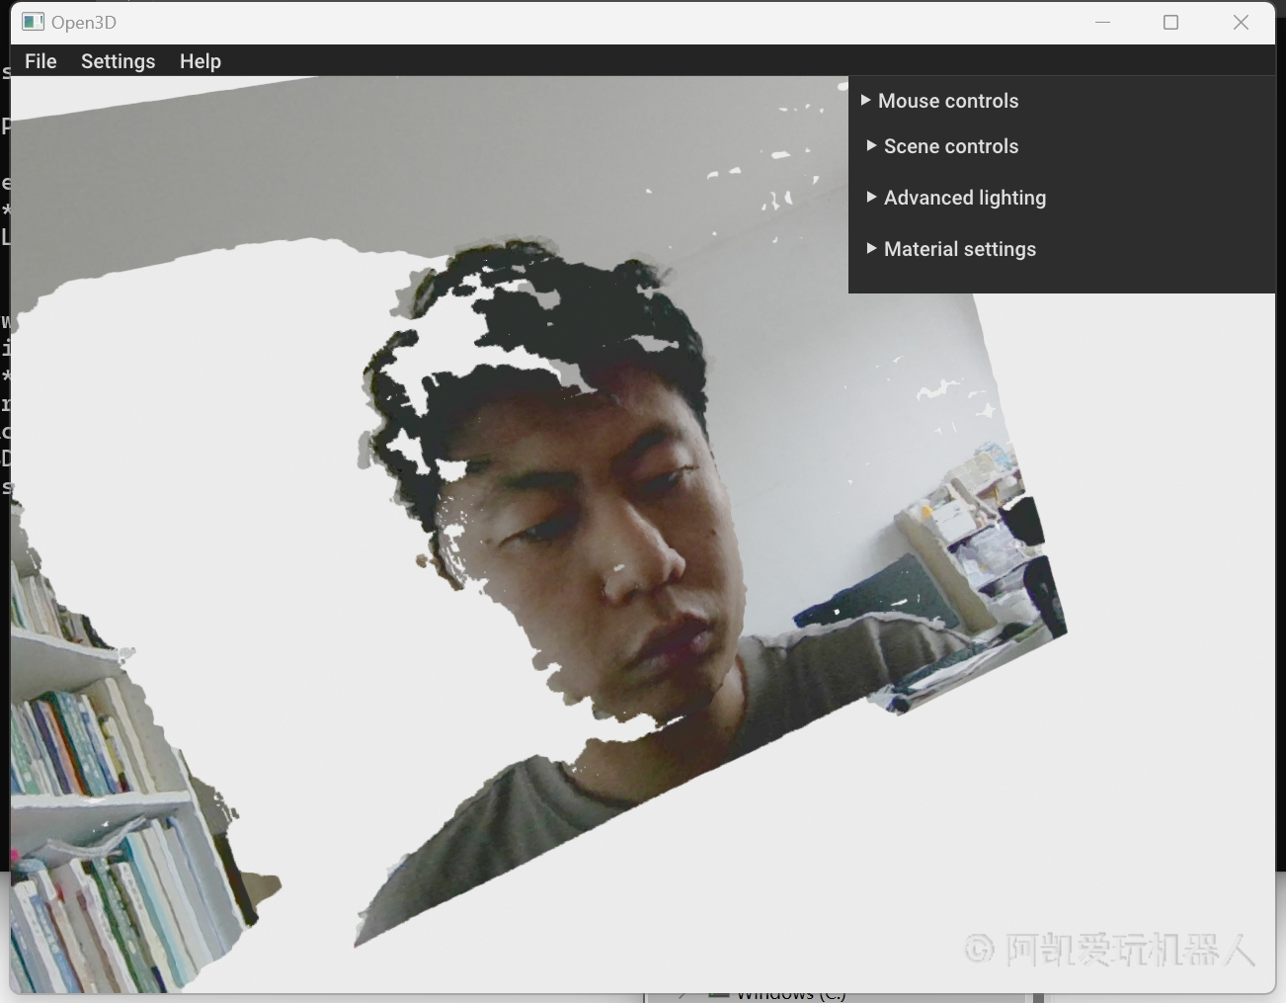
Task: Open the Help menu
Action: [x=200, y=61]
